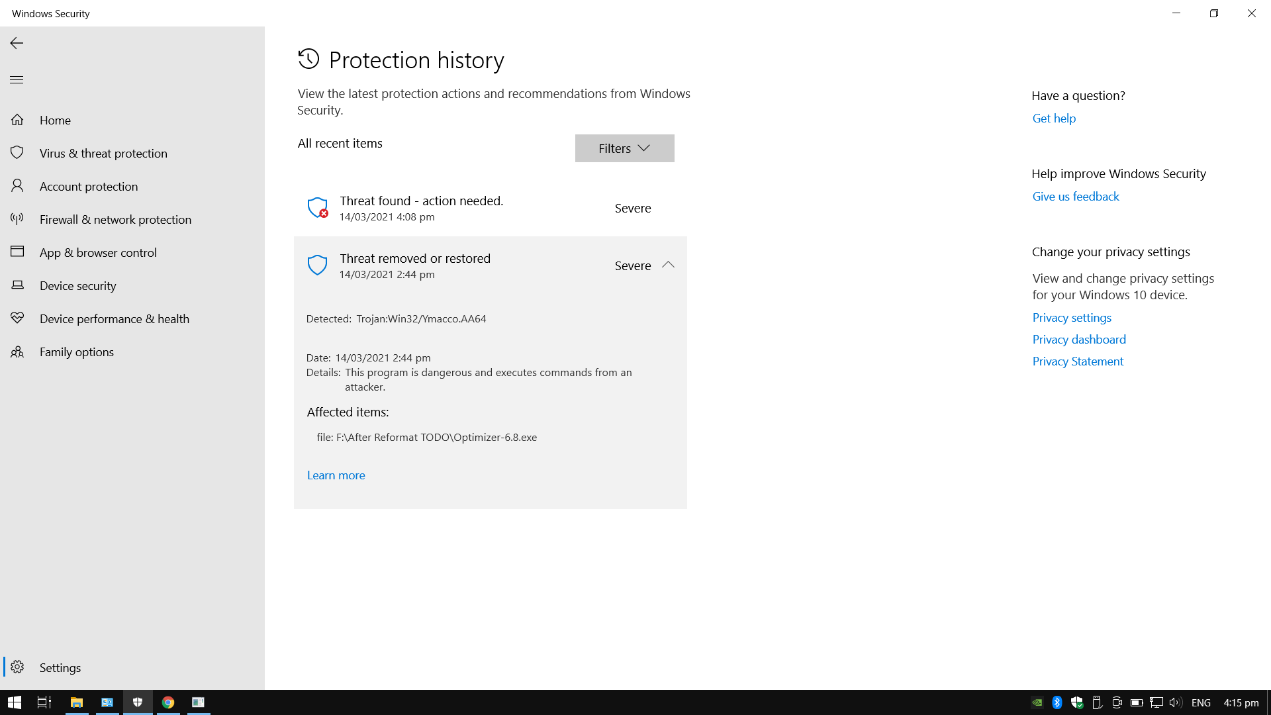Click the Get help link
The height and width of the screenshot is (715, 1271).
[1053, 118]
